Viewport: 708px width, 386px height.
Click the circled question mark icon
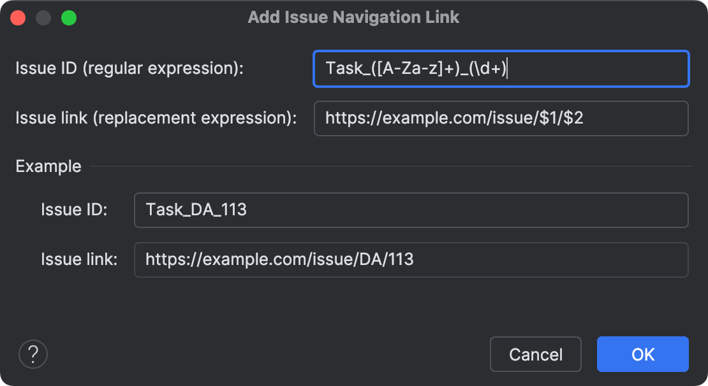coord(33,354)
